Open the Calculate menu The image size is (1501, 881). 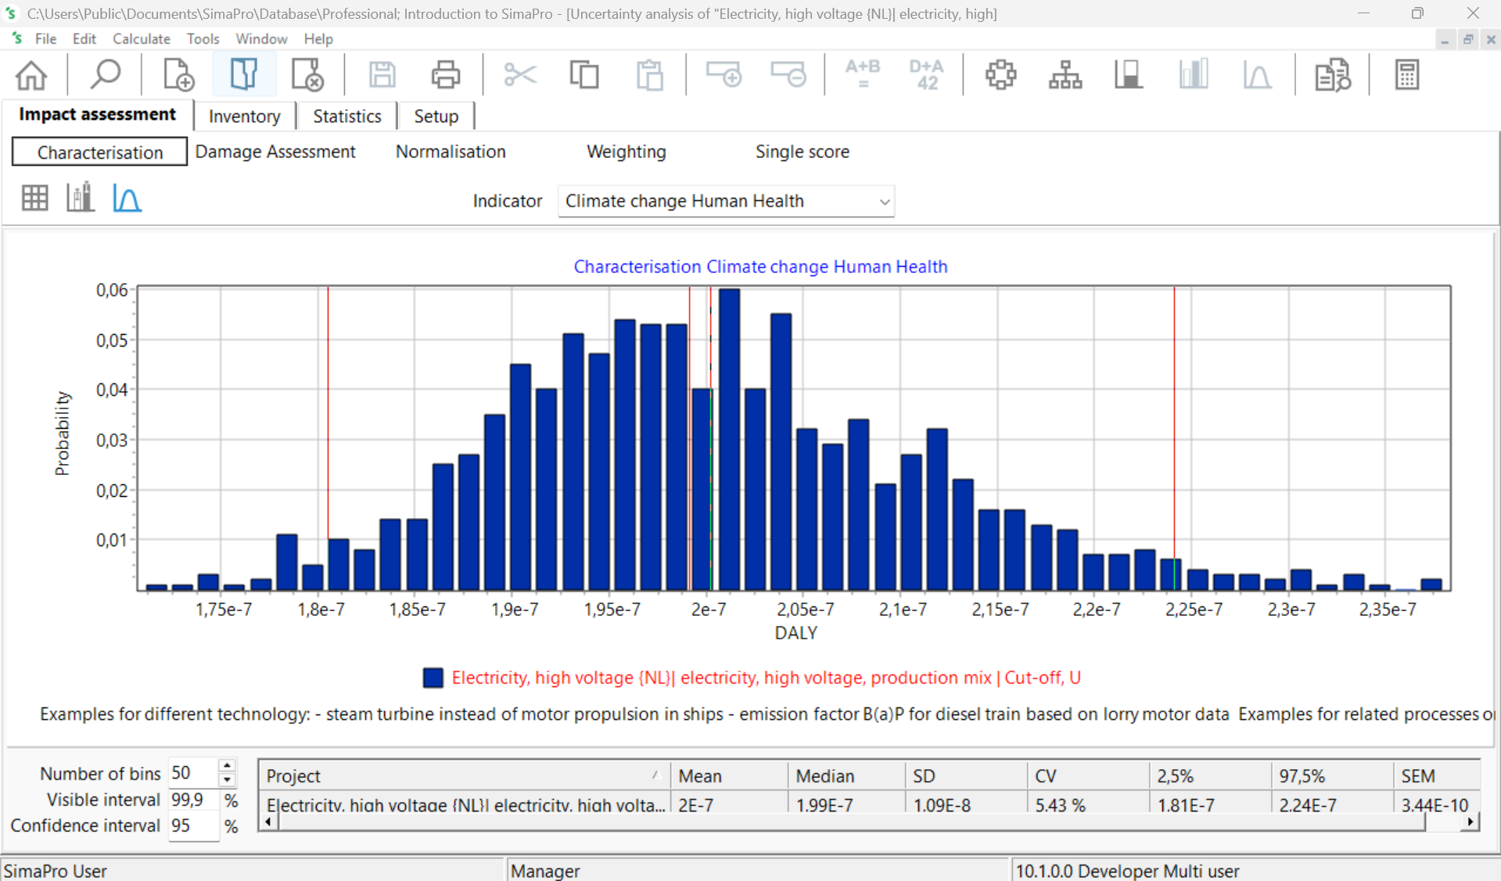tap(141, 38)
